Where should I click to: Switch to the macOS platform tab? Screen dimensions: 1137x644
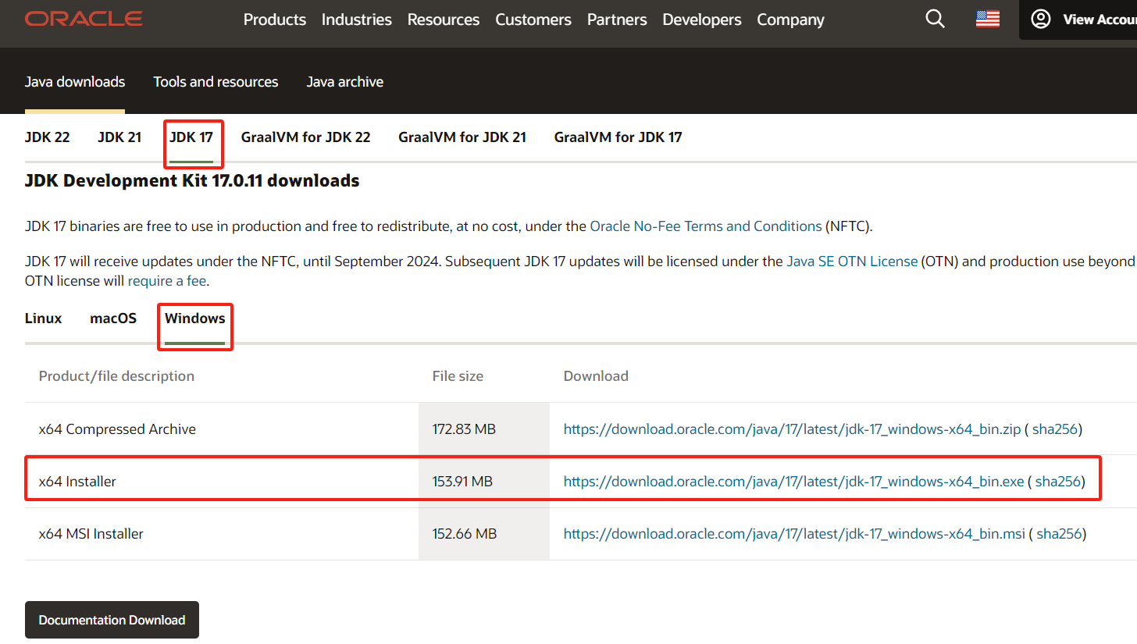point(113,318)
